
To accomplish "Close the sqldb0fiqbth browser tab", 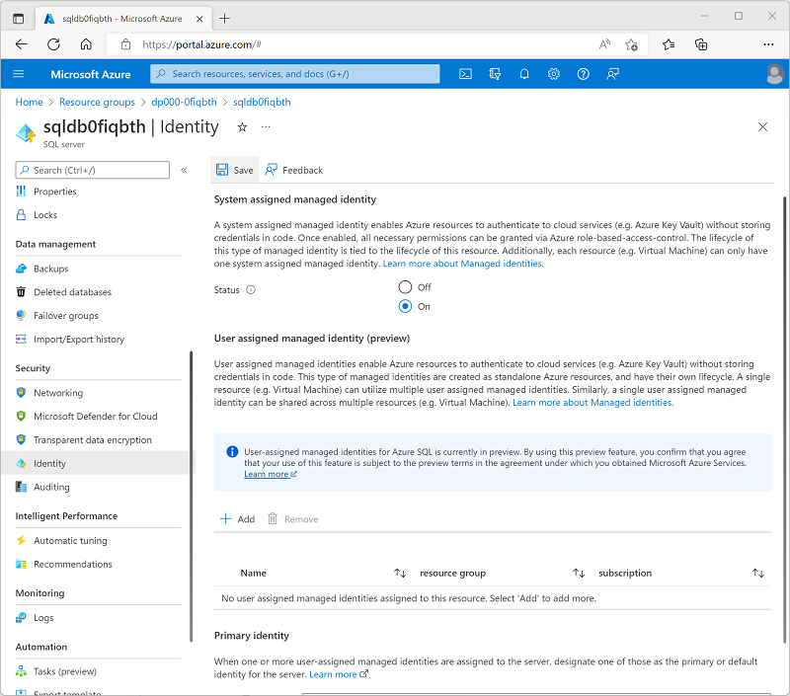I will point(199,19).
